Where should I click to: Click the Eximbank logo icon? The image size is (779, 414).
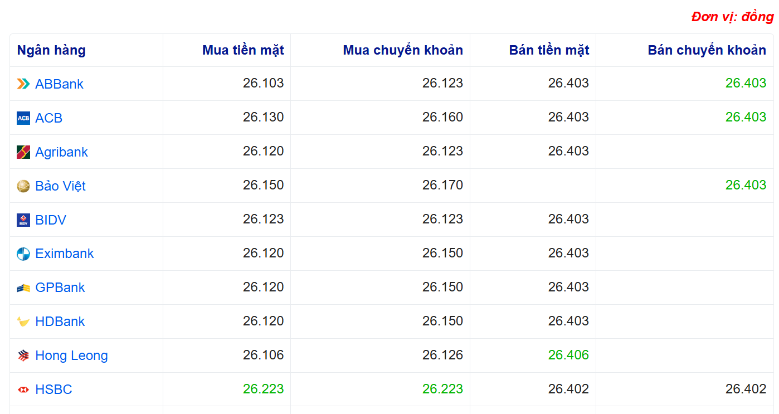pyautogui.click(x=23, y=254)
